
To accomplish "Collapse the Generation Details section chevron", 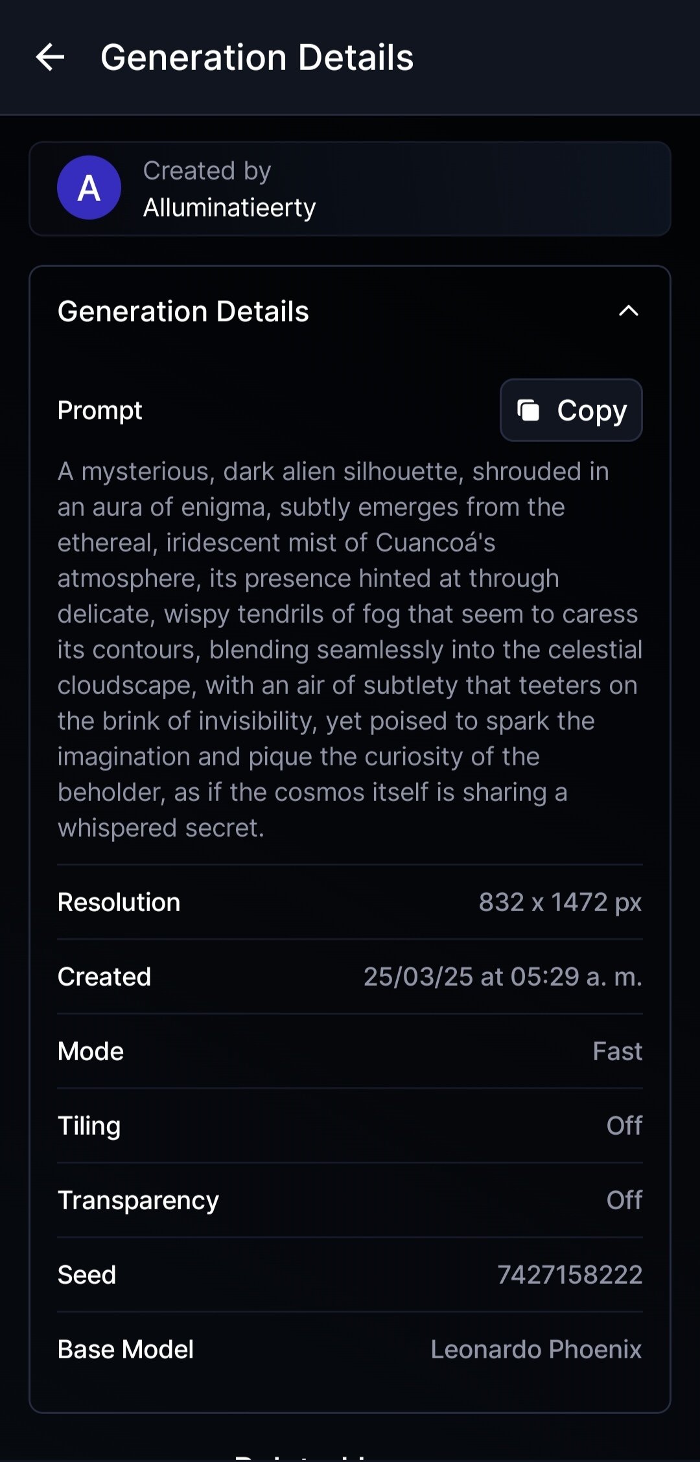I will point(628,312).
